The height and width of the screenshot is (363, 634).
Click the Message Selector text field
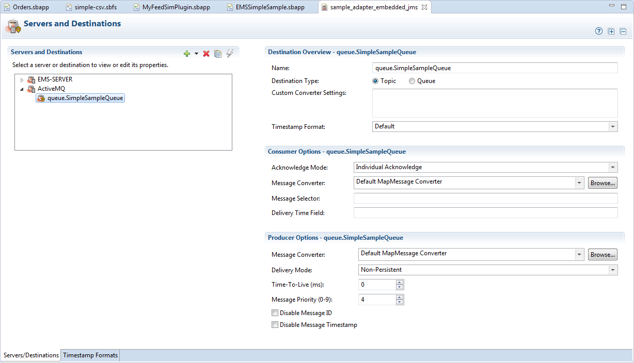pyautogui.click(x=485, y=199)
